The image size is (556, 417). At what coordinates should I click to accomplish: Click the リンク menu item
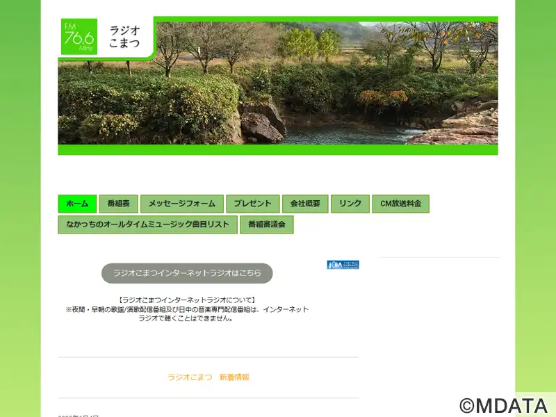350,204
